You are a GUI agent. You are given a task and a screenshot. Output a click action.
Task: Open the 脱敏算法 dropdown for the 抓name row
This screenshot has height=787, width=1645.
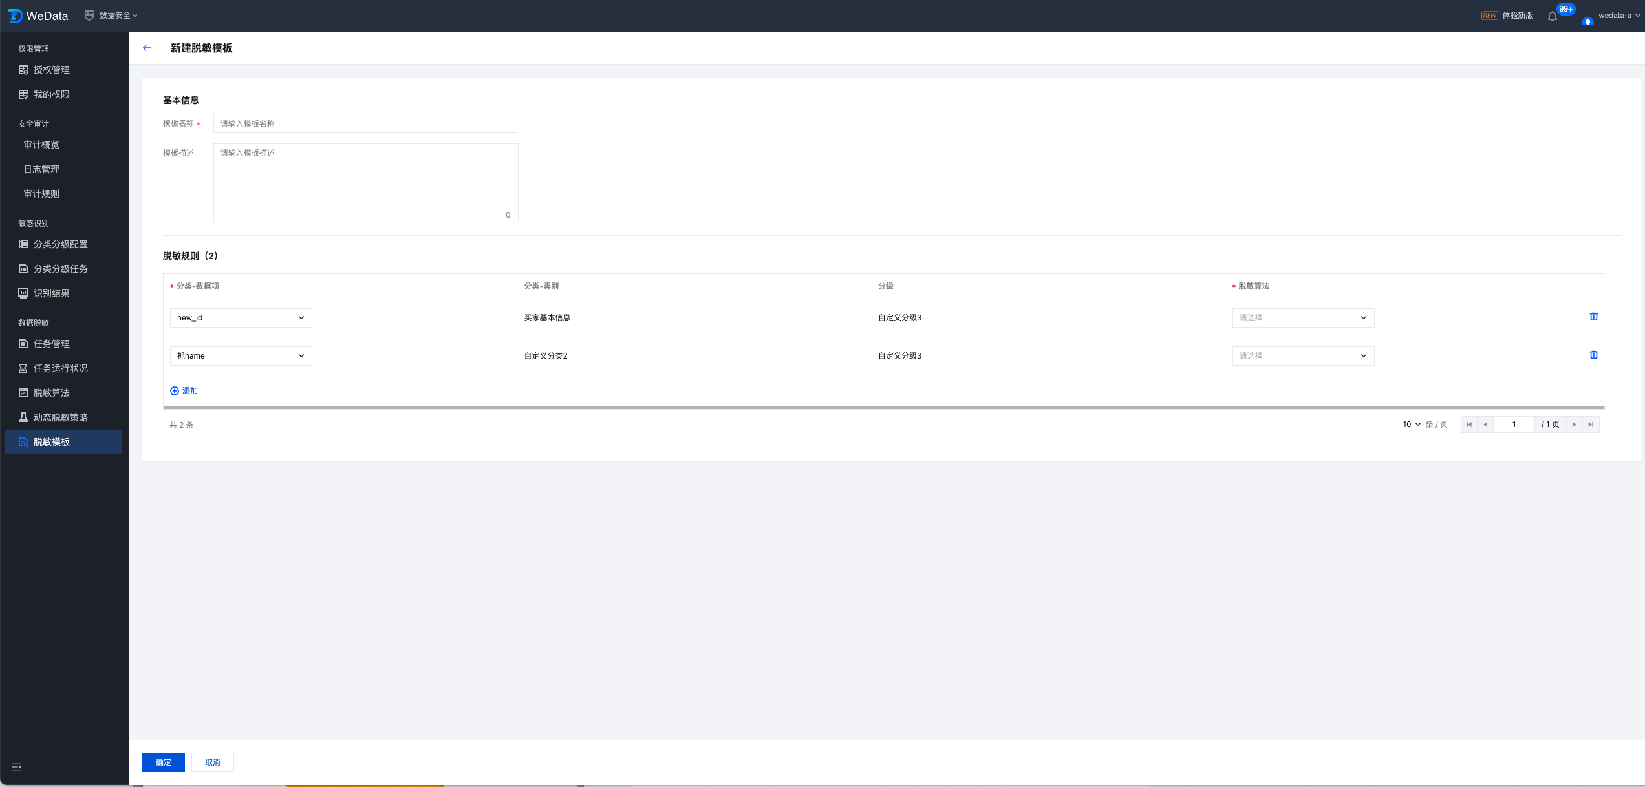1302,356
